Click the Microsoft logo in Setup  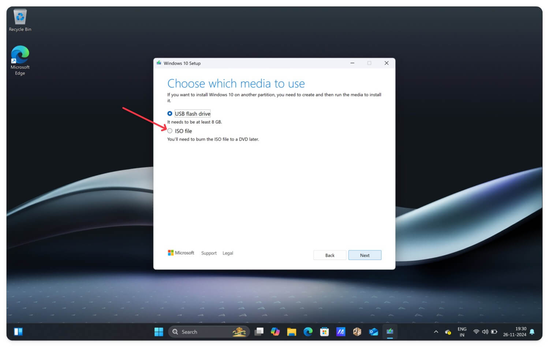[x=181, y=253]
